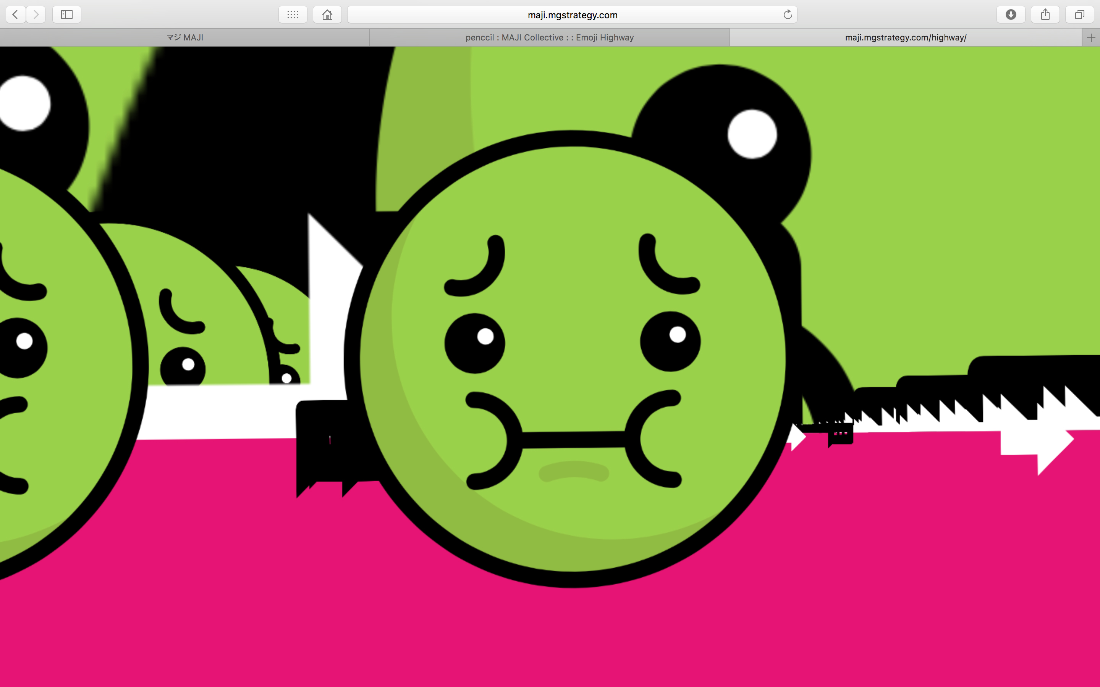Show the downloads list
Viewport: 1100px width, 687px height.
tap(1011, 15)
